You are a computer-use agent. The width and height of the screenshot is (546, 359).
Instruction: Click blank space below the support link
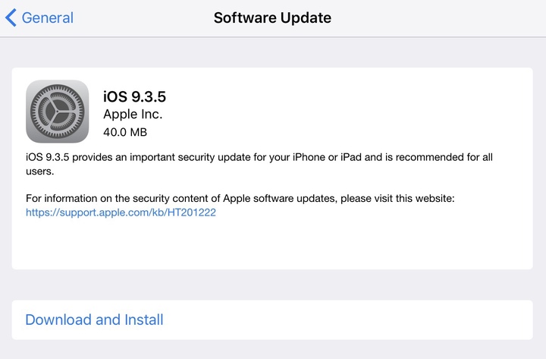tap(273, 244)
